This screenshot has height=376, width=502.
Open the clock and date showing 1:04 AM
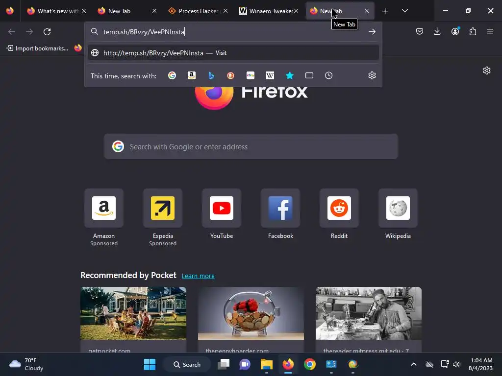pos(480,364)
